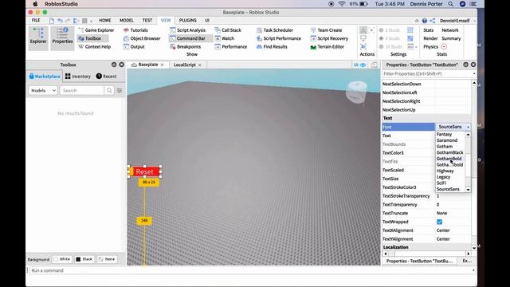Open Game Explorer from View ribbon
Image resolution: width=510 pixels, height=287 pixels.
(x=96, y=30)
